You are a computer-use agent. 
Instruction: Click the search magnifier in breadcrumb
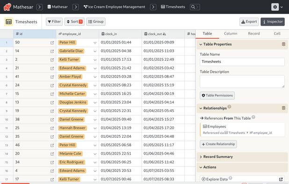[193, 7]
